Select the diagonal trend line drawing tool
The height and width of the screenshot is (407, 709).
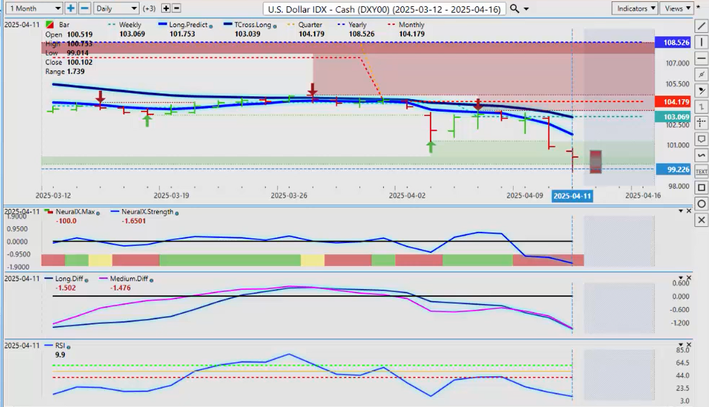[x=701, y=26]
